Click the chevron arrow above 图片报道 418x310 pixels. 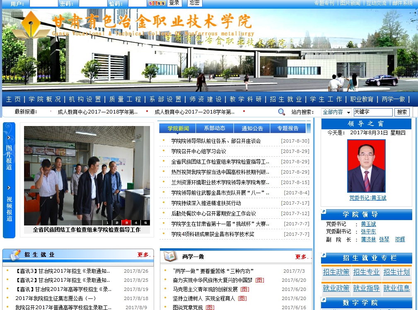[9, 138]
